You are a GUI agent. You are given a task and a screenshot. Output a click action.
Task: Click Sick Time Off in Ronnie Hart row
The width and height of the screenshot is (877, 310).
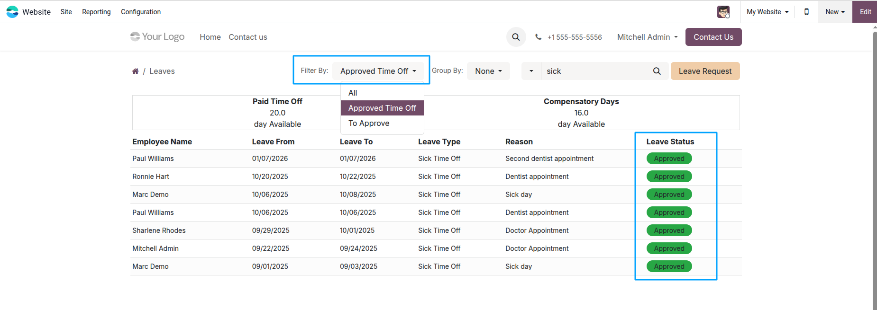pyautogui.click(x=439, y=177)
